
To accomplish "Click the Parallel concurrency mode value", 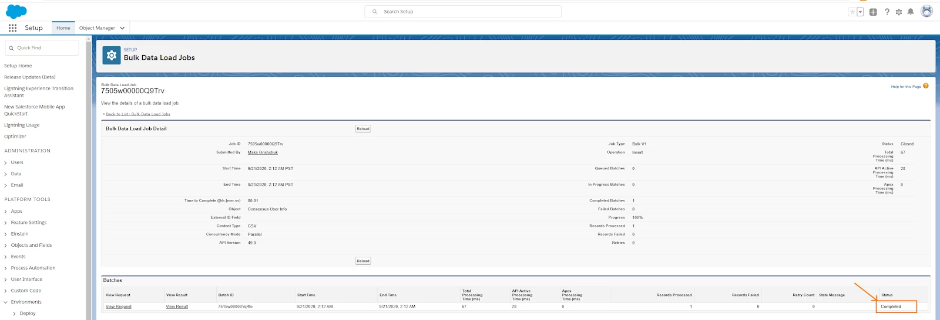I will point(254,234).
